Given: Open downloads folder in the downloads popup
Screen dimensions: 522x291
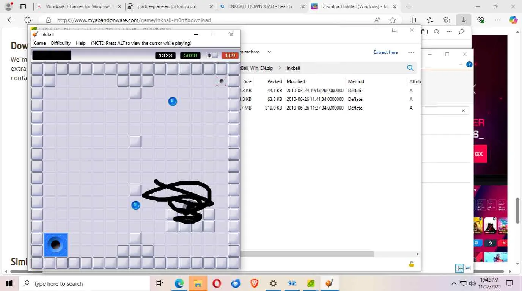Looking at the screenshot, I should pos(425,32).
